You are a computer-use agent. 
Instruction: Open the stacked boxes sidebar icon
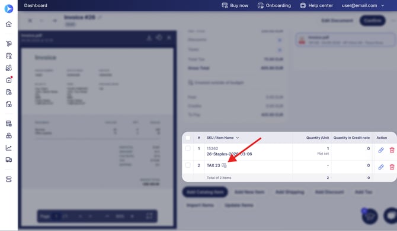[9, 135]
